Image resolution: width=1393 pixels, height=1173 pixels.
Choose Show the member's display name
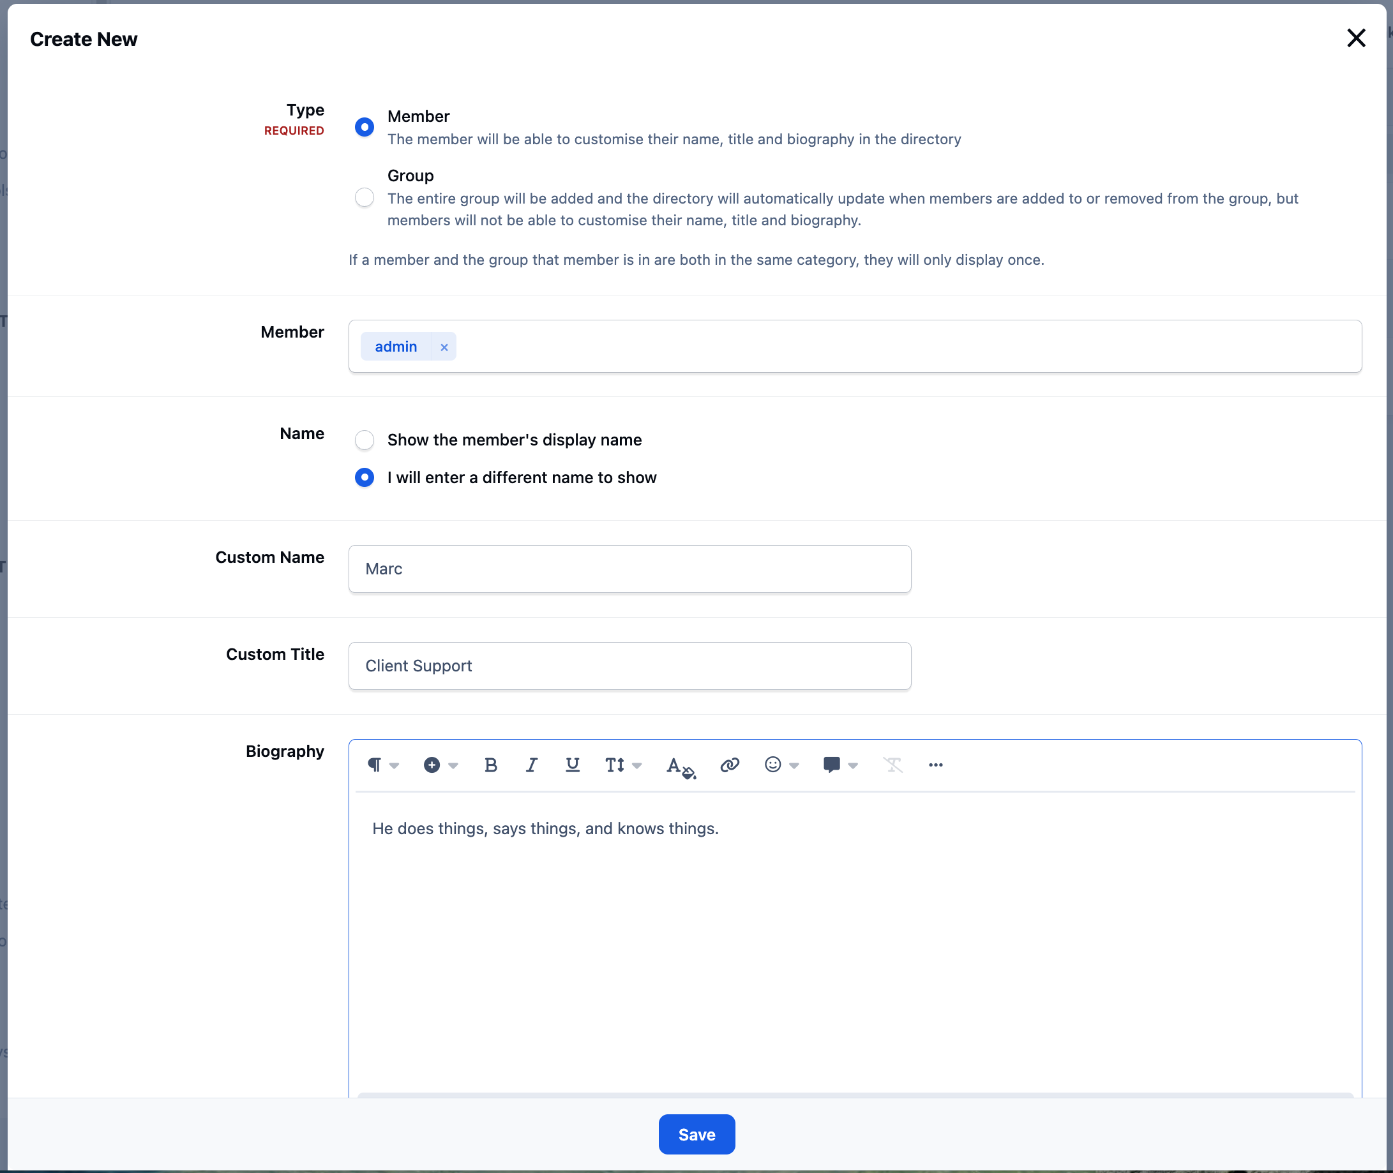(365, 440)
